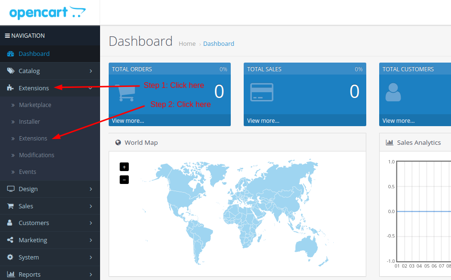Image resolution: width=451 pixels, height=280 pixels.
Task: Expand the Marketing menu chevron
Action: (90, 240)
